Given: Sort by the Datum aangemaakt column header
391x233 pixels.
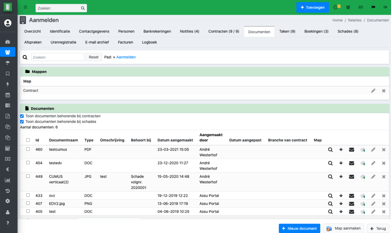Looking at the screenshot, I should pos(175,140).
